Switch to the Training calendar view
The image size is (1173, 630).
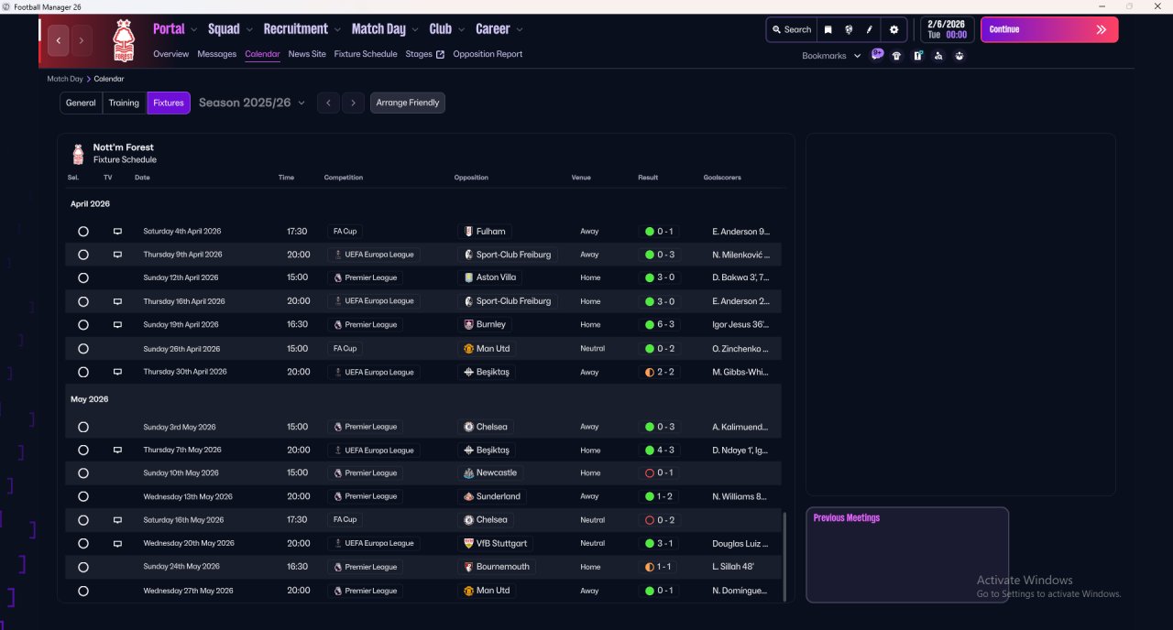(124, 103)
